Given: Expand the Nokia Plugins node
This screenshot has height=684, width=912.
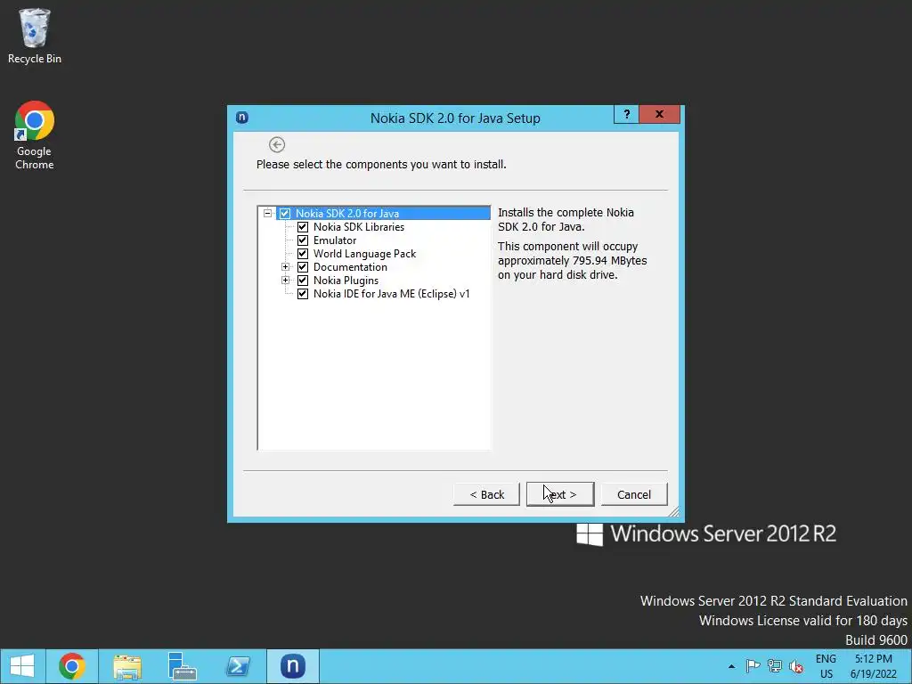Looking at the screenshot, I should click(286, 281).
